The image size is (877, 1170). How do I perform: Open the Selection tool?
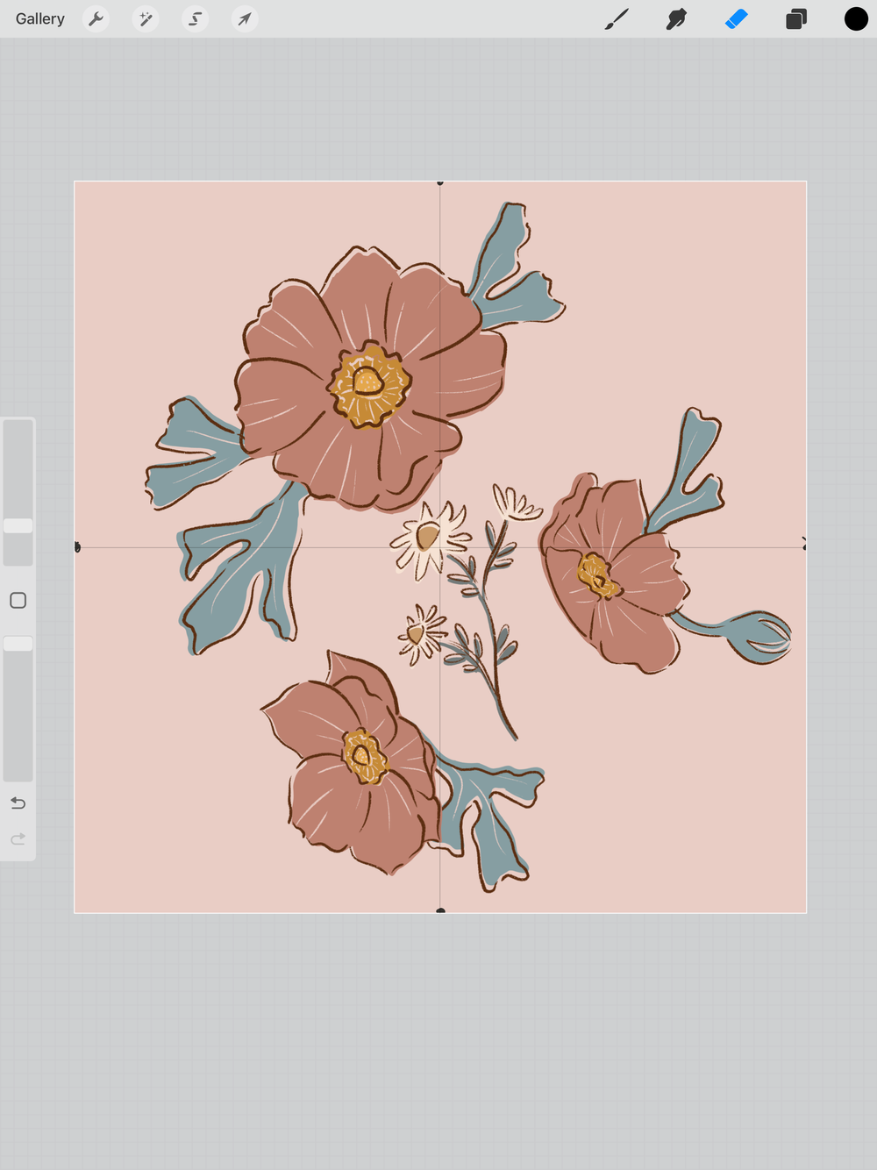tap(196, 18)
